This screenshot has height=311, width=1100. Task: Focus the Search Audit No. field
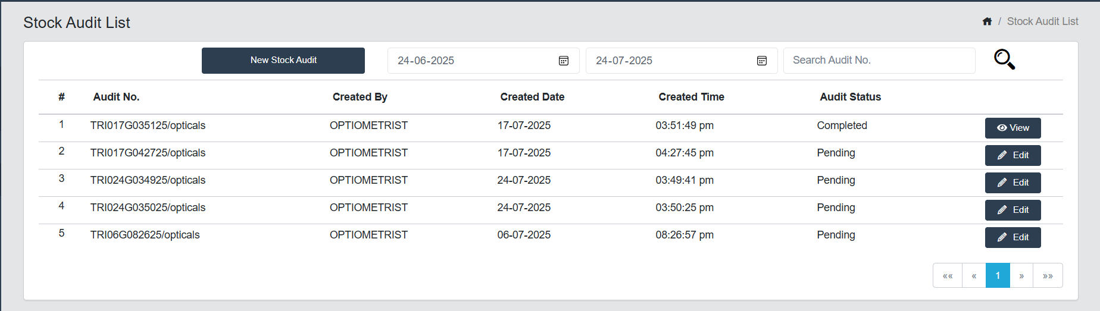[879, 61]
